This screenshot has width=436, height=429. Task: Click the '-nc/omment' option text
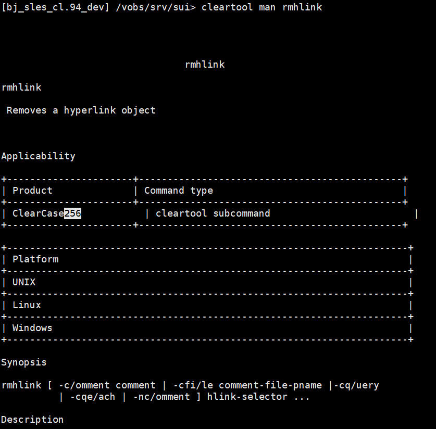click(161, 397)
